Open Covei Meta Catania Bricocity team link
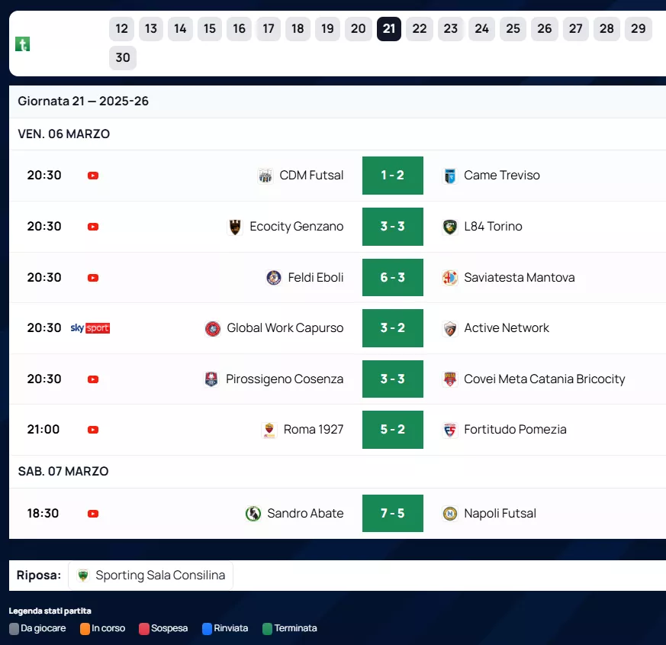The width and height of the screenshot is (666, 645). coord(544,379)
